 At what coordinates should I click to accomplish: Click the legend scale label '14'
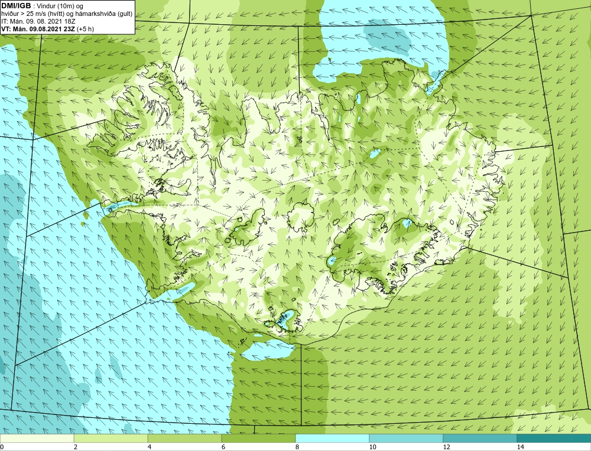coord(521,447)
